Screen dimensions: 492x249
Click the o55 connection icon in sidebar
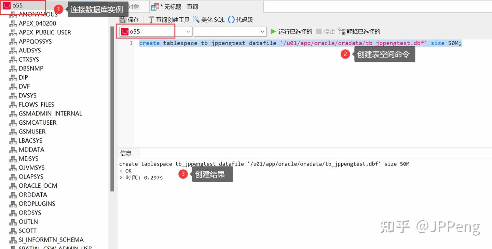pos(6,5)
